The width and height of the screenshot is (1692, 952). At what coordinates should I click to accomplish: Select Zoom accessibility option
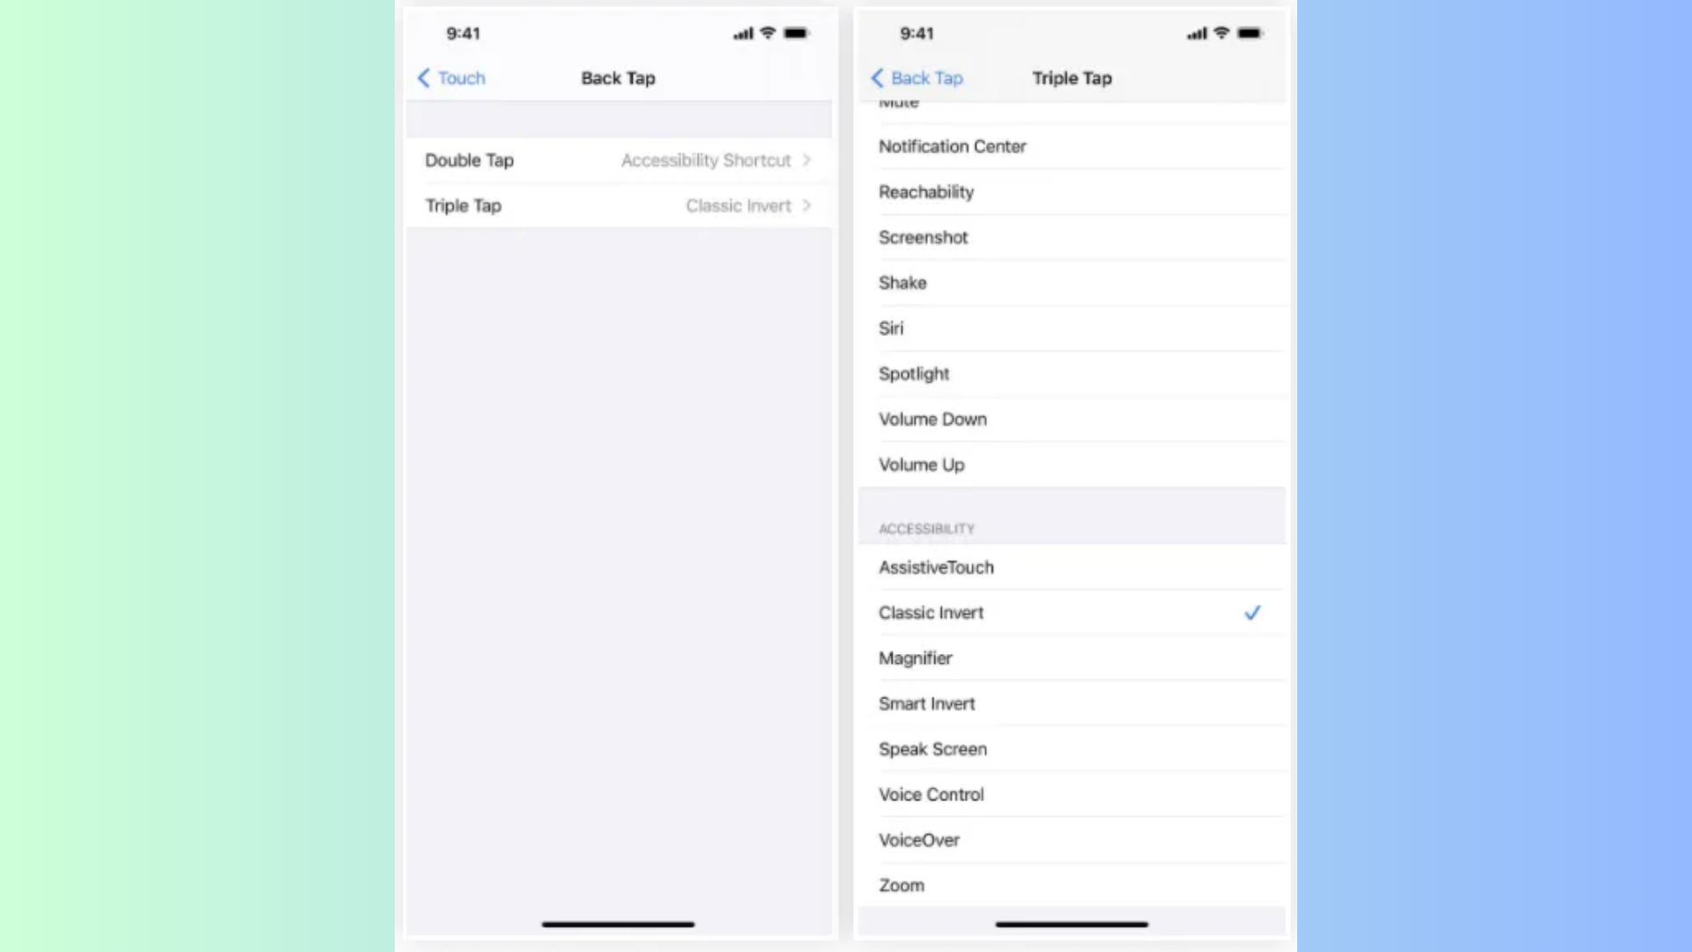pyautogui.click(x=901, y=885)
